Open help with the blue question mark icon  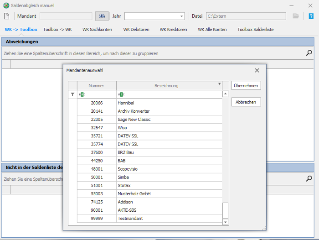pos(311,16)
